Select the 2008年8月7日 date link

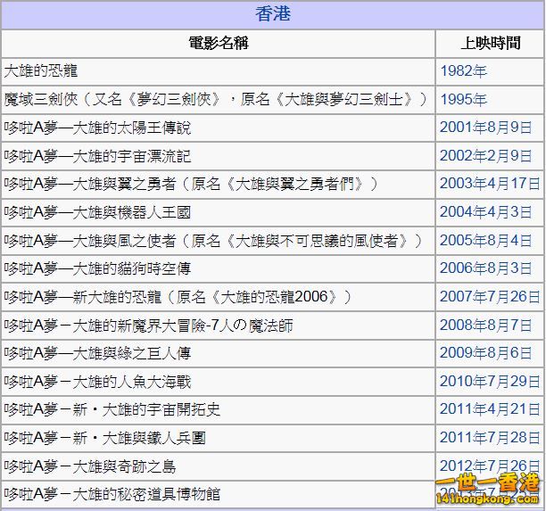(x=485, y=326)
